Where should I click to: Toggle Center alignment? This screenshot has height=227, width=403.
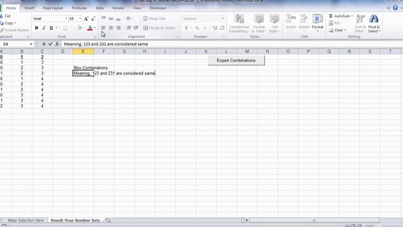111,28
